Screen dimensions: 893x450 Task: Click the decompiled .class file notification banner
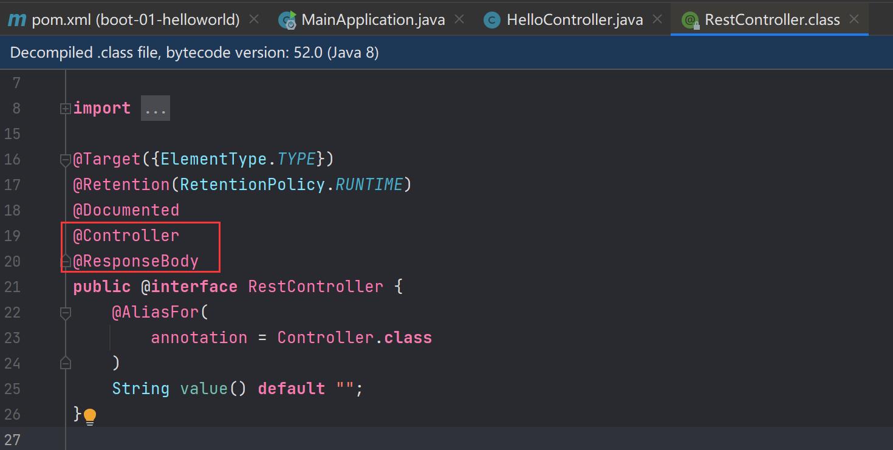click(446, 53)
